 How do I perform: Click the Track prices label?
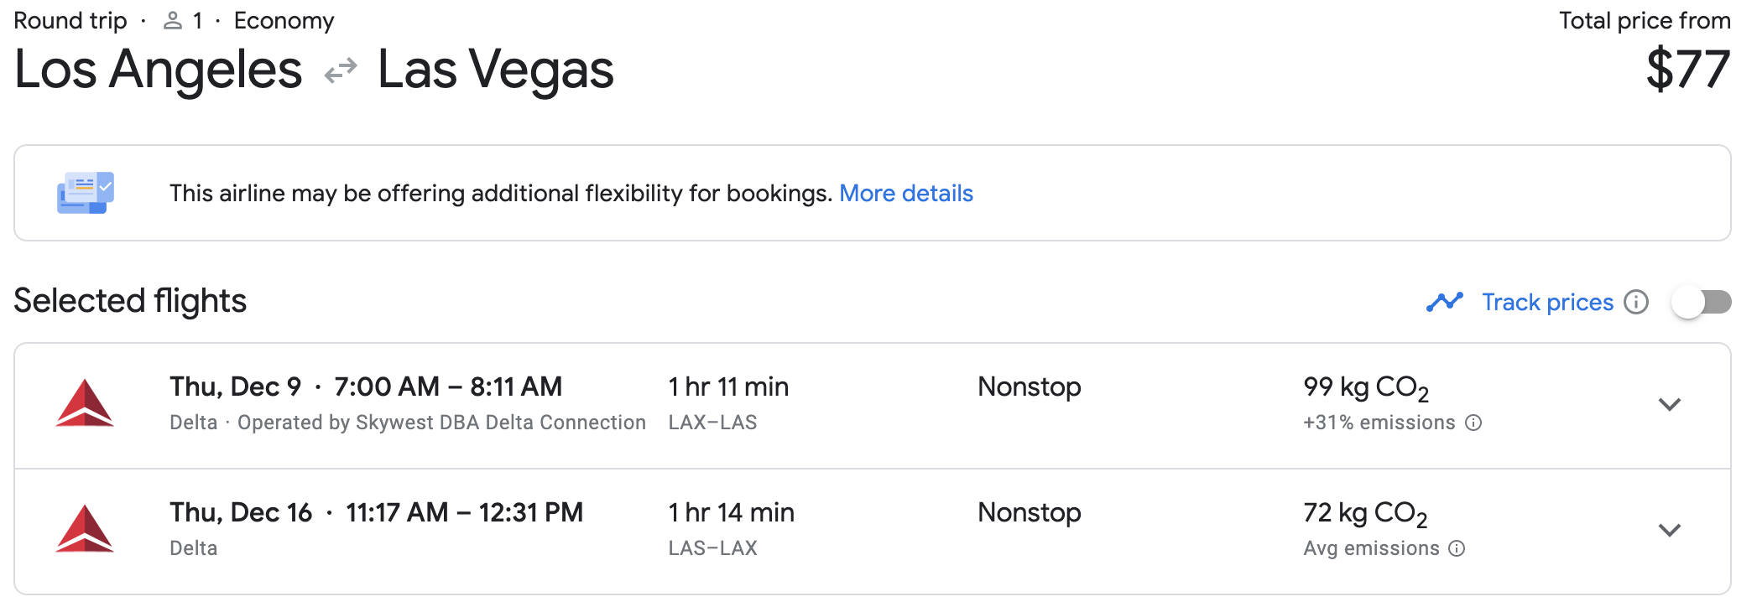1547,302
